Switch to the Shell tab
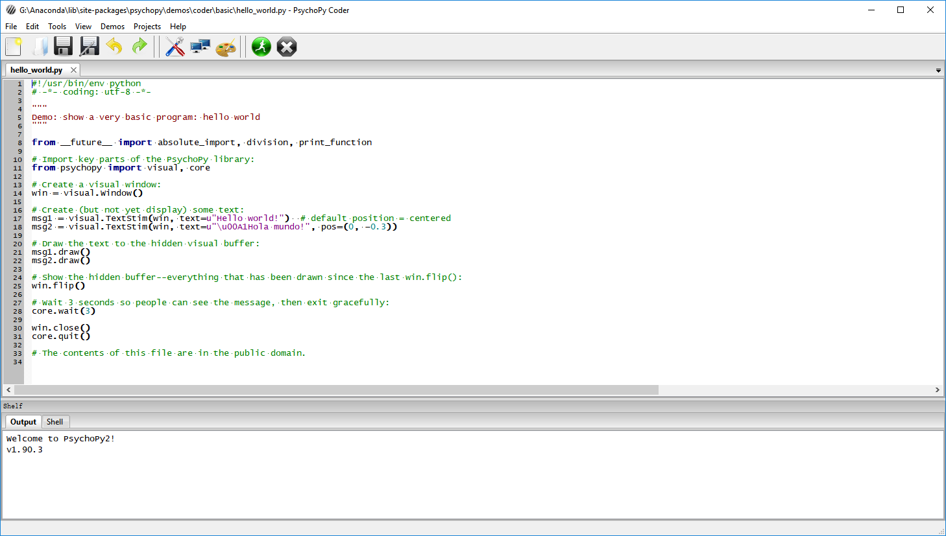Viewport: 946px width, 536px height. click(55, 422)
